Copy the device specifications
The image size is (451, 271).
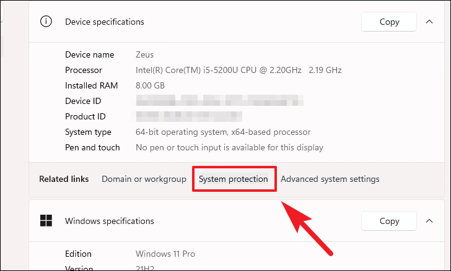pos(389,22)
